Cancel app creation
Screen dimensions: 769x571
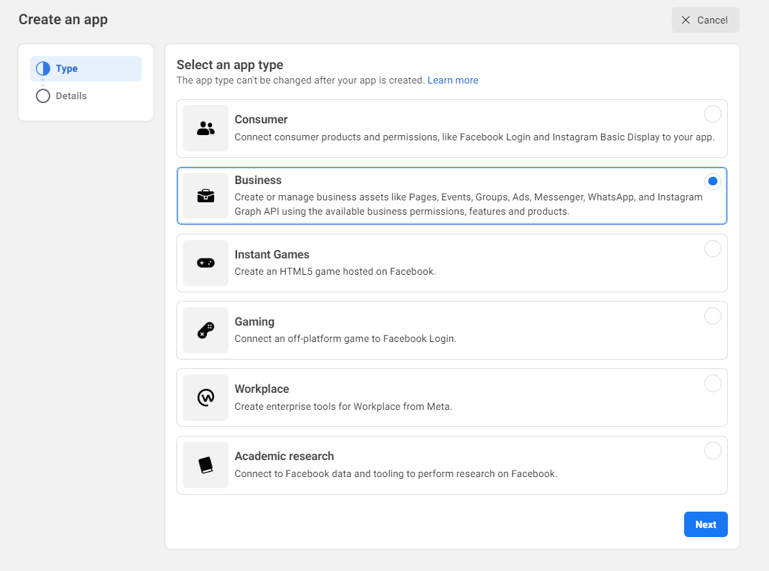(705, 20)
